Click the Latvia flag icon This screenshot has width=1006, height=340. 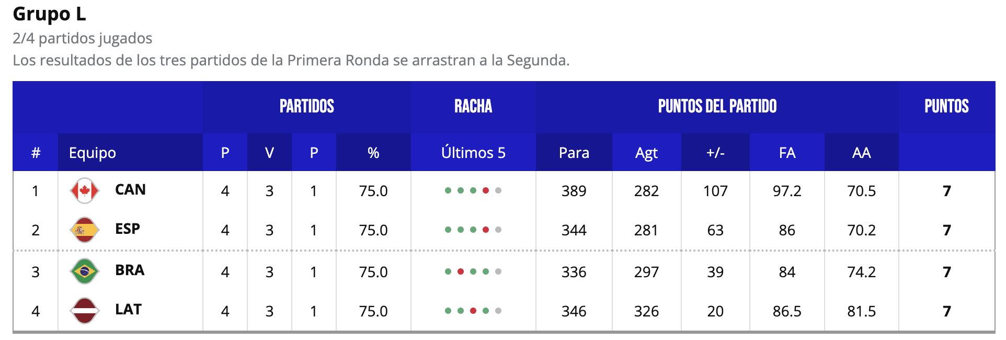click(x=84, y=311)
